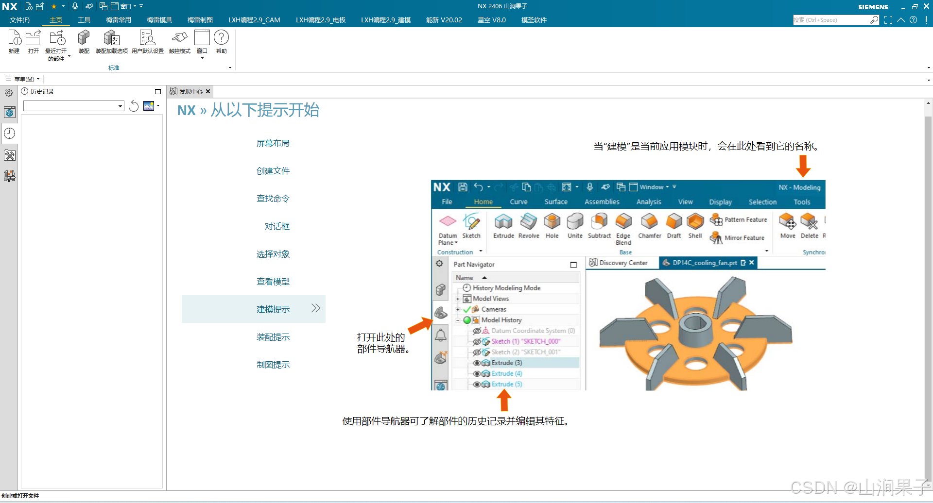This screenshot has width=933, height=503.
Task: Select the 能新 V20.02 ribbon tab
Action: [x=444, y=20]
